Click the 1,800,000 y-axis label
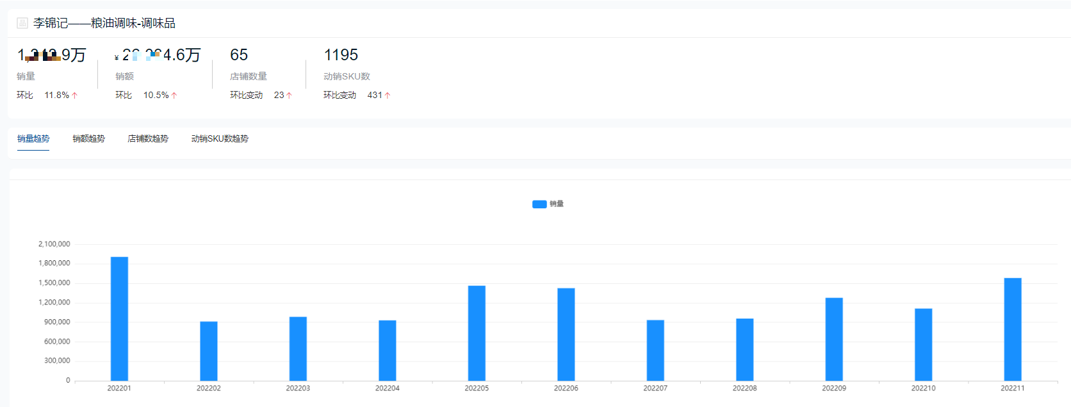 click(54, 263)
